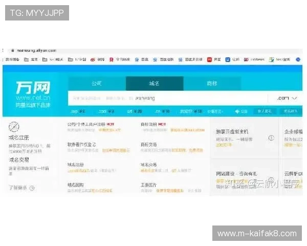The height and width of the screenshot is (246, 307).
Task: Open the 网站建设 咨询有礼 card
Action: [x=244, y=177]
